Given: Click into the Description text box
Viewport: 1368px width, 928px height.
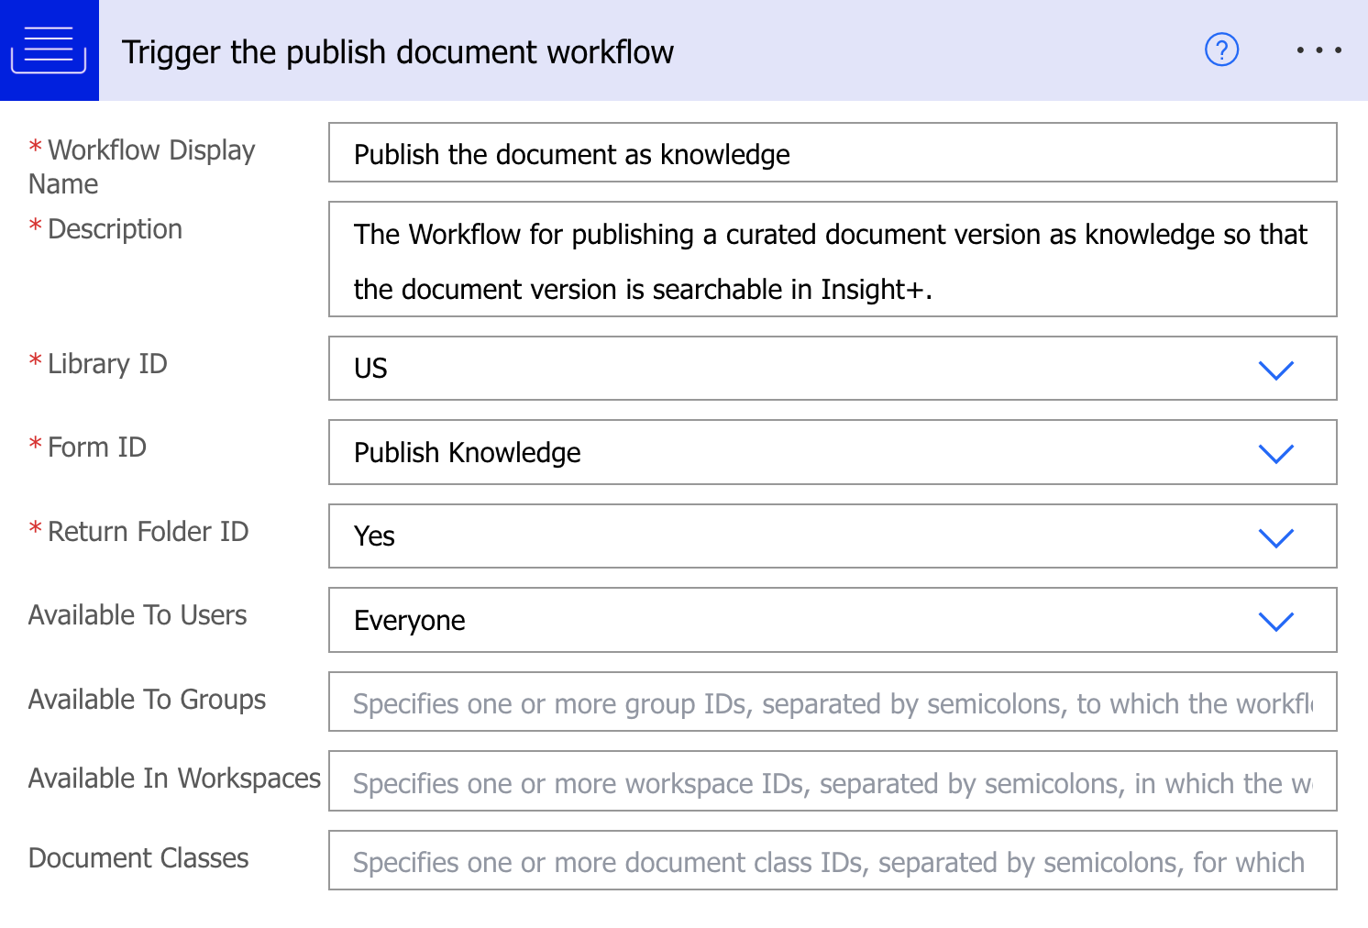Looking at the screenshot, I should pyautogui.click(x=832, y=260).
